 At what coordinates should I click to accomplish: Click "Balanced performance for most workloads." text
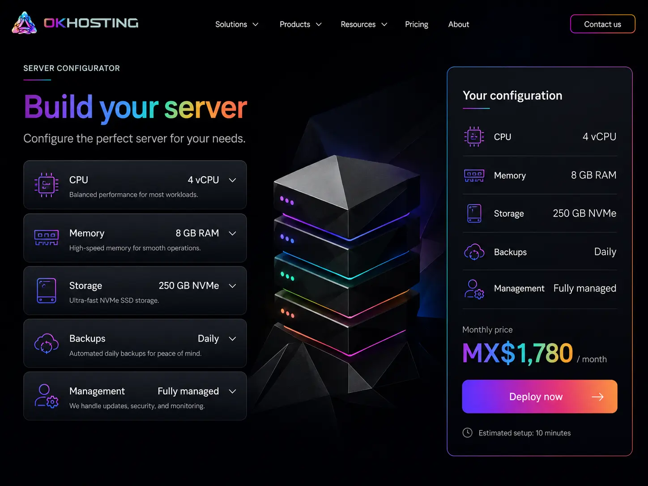click(133, 195)
